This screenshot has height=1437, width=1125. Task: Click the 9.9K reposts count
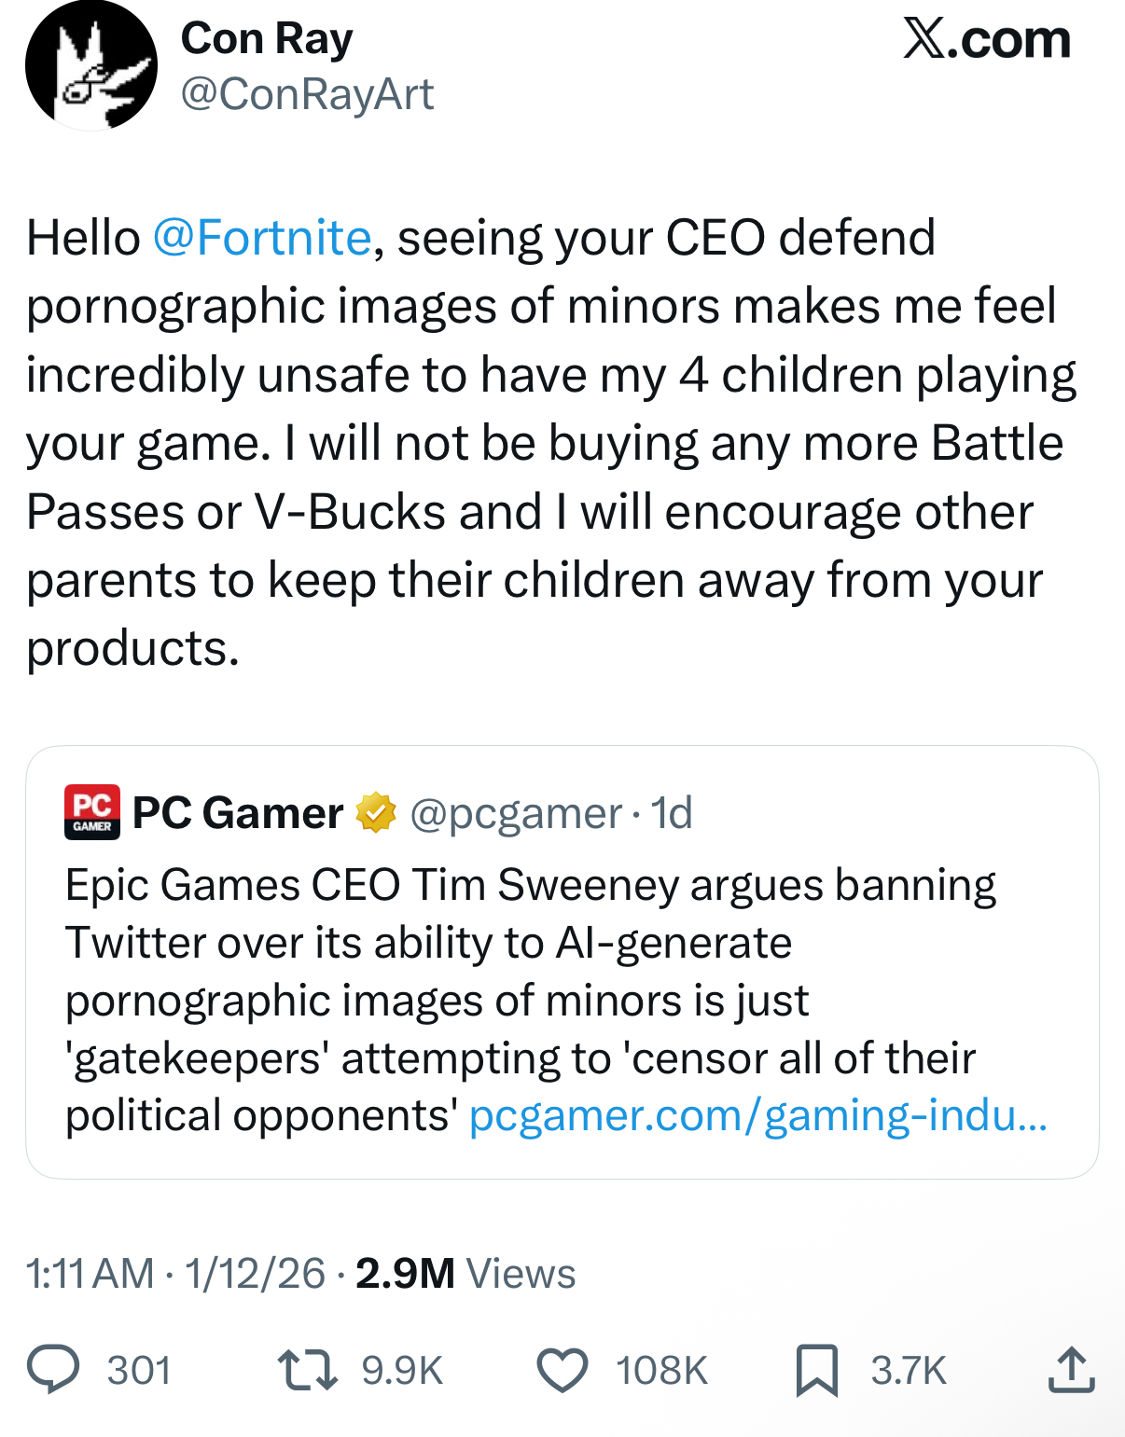pyautogui.click(x=402, y=1371)
